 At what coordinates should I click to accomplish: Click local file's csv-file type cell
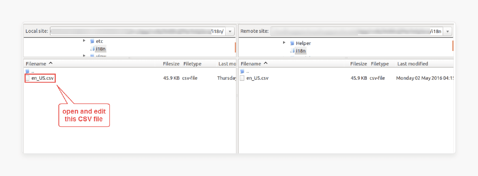(x=190, y=78)
